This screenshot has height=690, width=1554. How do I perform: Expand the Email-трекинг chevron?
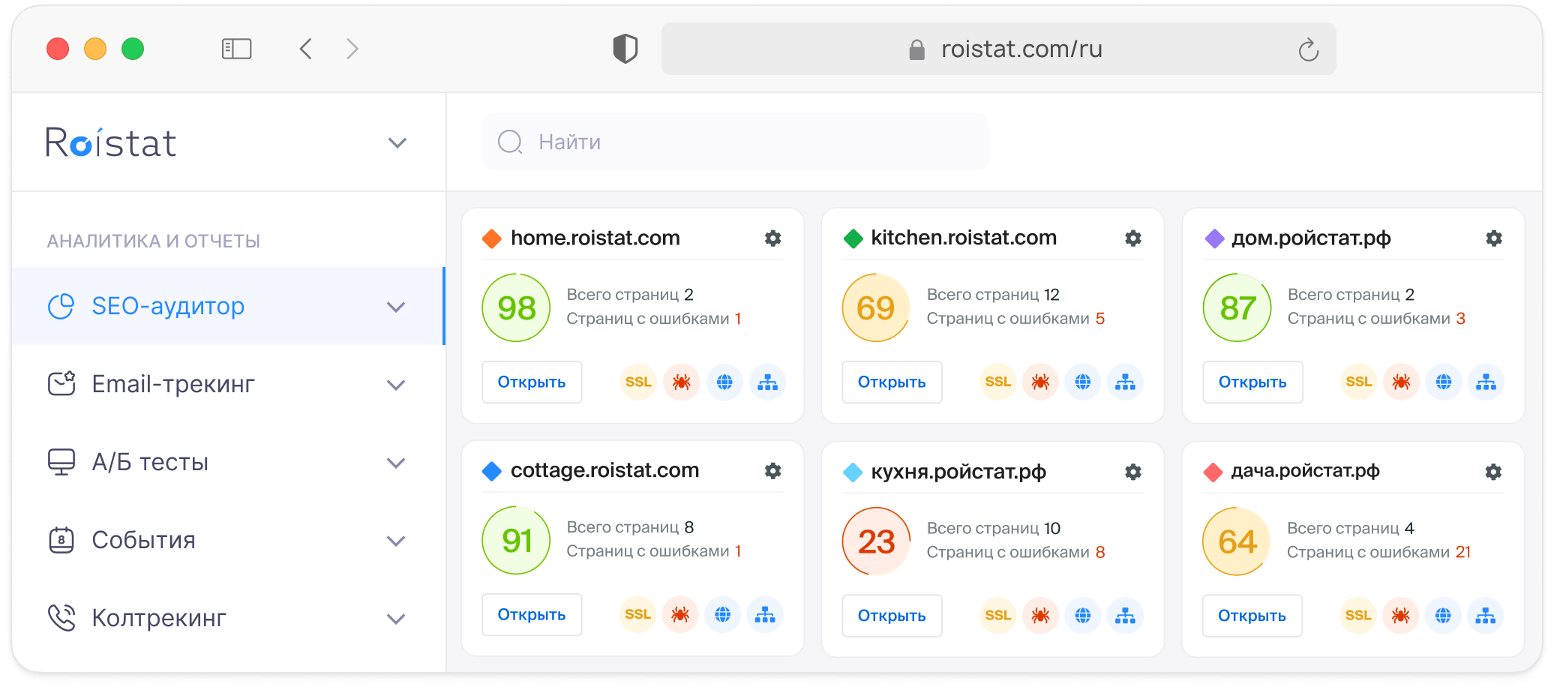tap(396, 385)
